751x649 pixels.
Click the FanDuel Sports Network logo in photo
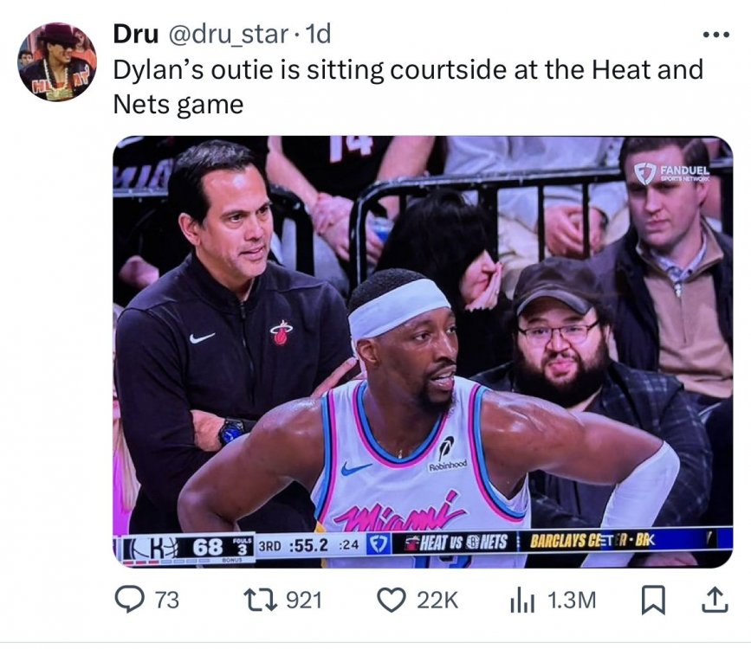(x=672, y=174)
